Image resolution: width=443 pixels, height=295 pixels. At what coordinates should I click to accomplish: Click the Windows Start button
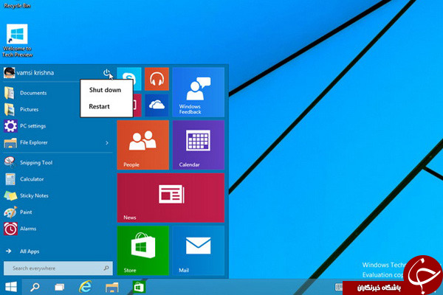tap(11, 287)
